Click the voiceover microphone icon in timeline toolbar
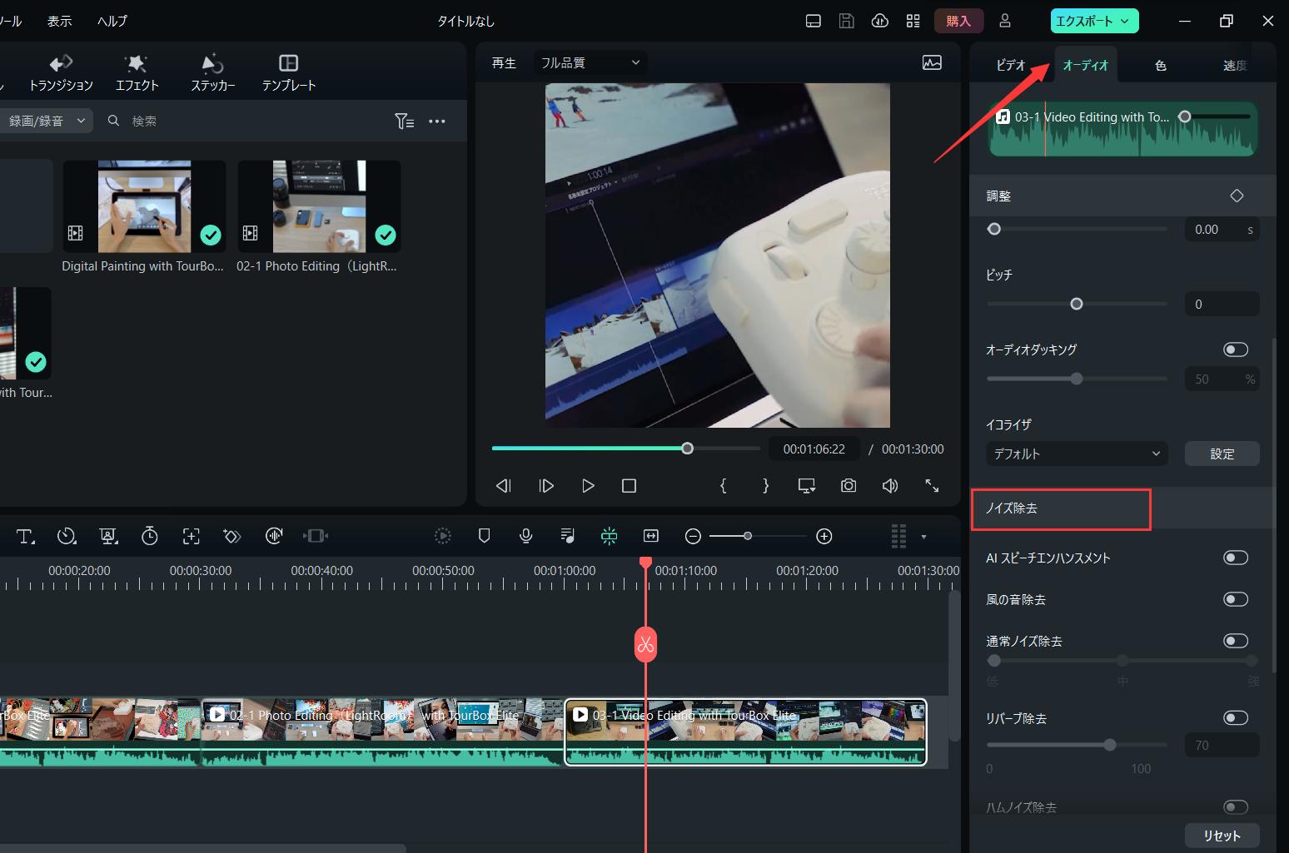 tap(525, 536)
